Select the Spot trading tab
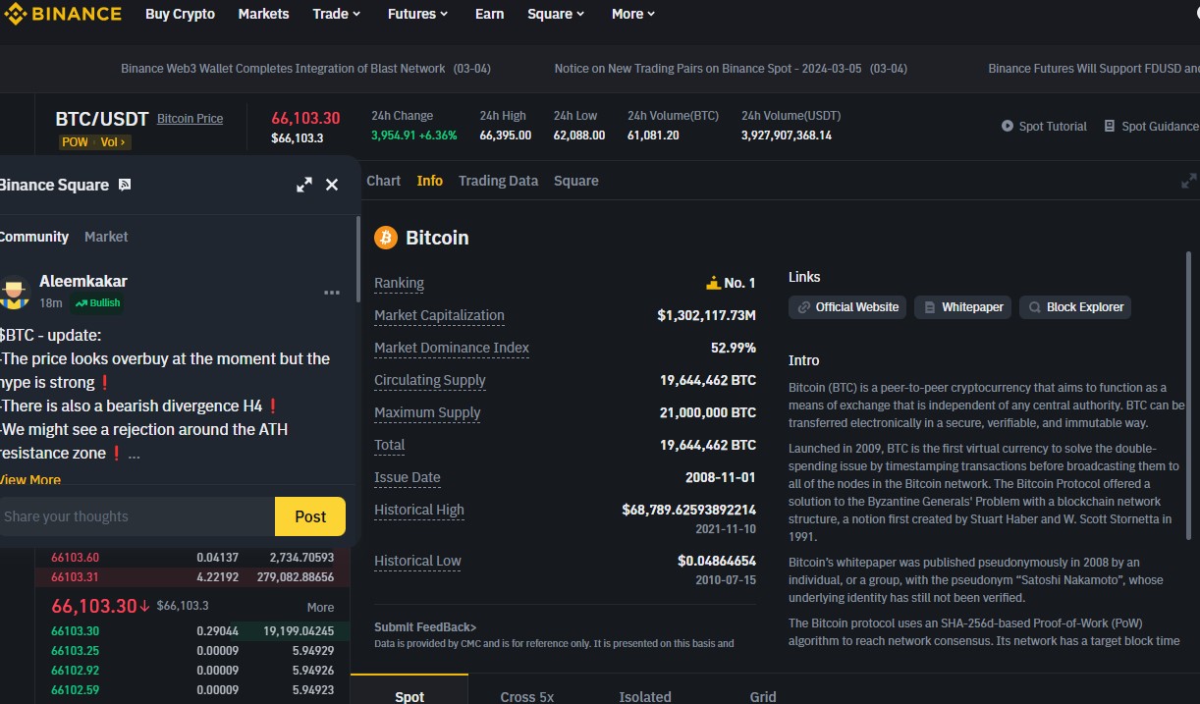 tap(409, 689)
